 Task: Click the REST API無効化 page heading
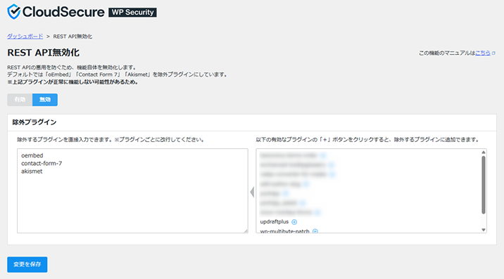pyautogui.click(x=44, y=53)
